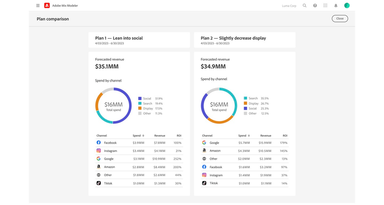View notifications via the bell icon
The width and height of the screenshot is (384, 205).
click(x=336, y=6)
